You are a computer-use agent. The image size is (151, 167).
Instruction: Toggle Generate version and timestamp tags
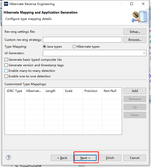(6, 65)
